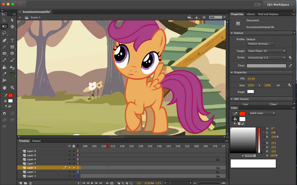Open the Edit Symbols dropdown icon
The width and height of the screenshot is (297, 185).
197,17
